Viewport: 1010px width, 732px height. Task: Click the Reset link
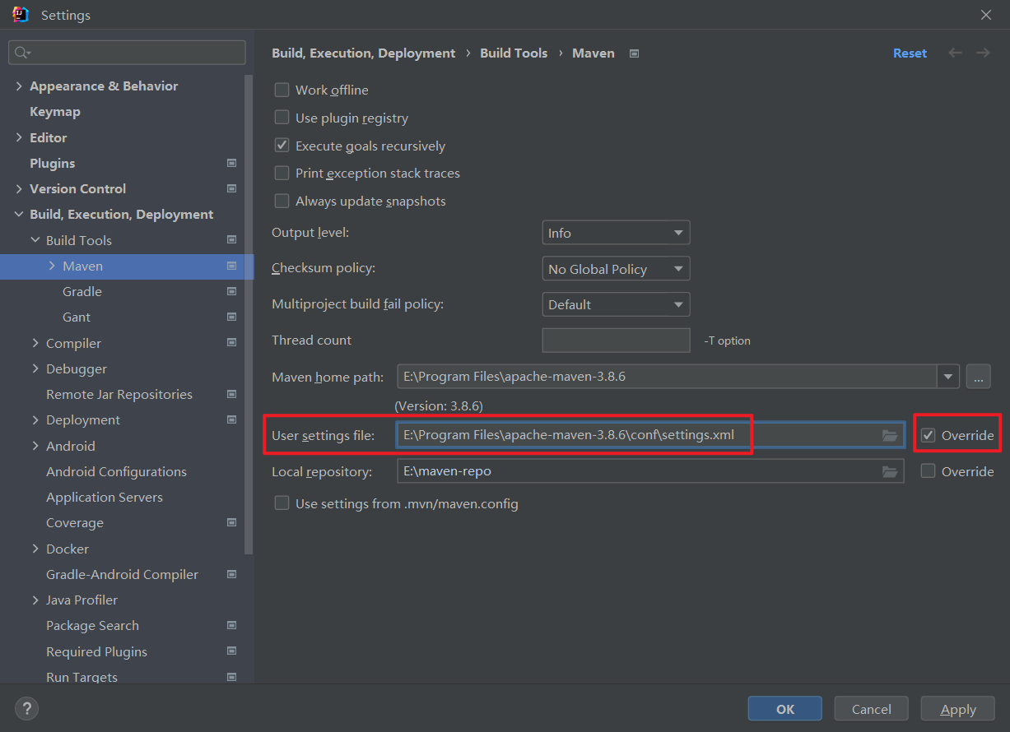910,53
